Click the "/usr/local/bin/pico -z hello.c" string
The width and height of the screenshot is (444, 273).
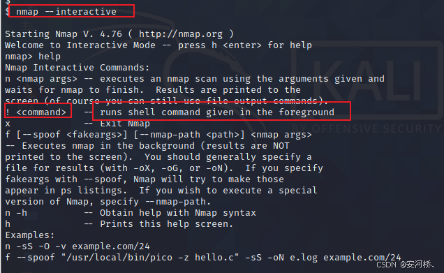[x=150, y=258]
